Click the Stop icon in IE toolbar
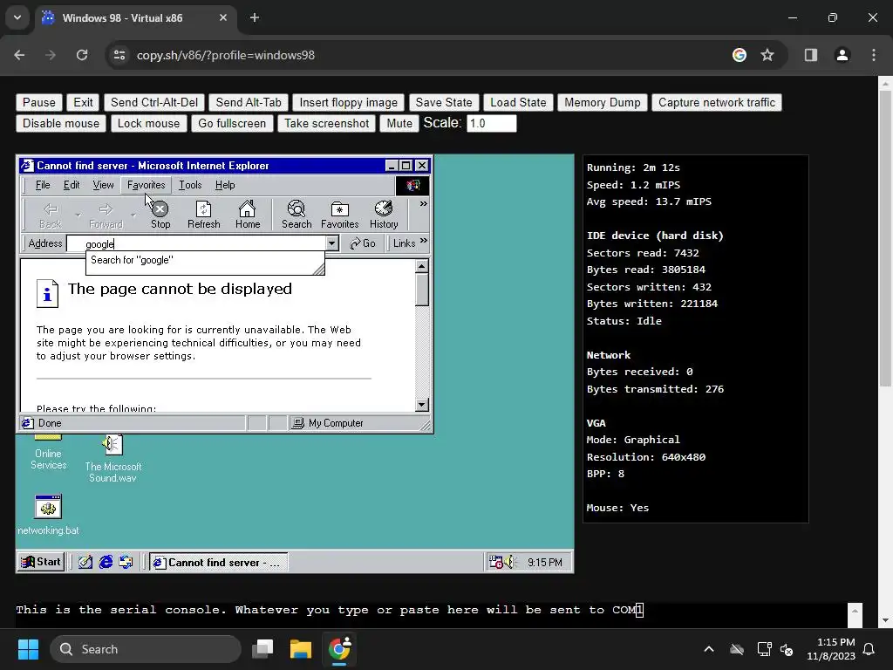 pyautogui.click(x=160, y=215)
